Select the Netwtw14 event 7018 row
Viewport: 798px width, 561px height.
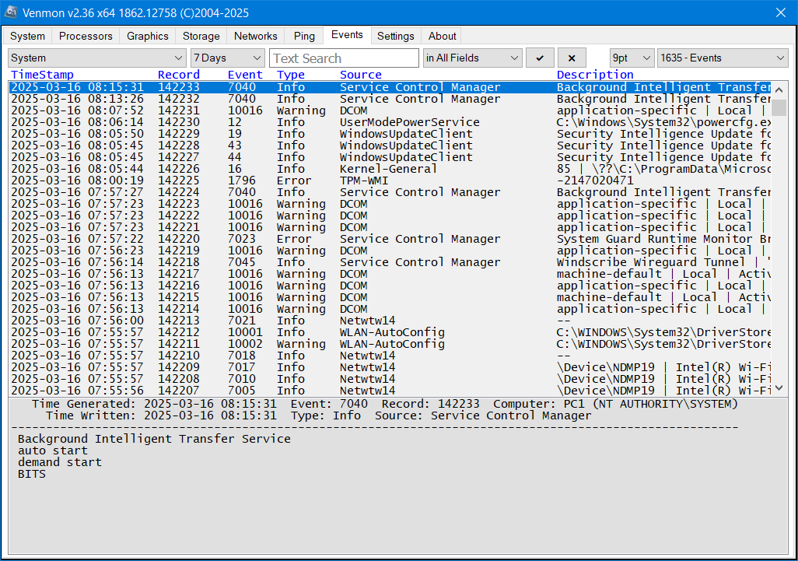[x=390, y=356]
